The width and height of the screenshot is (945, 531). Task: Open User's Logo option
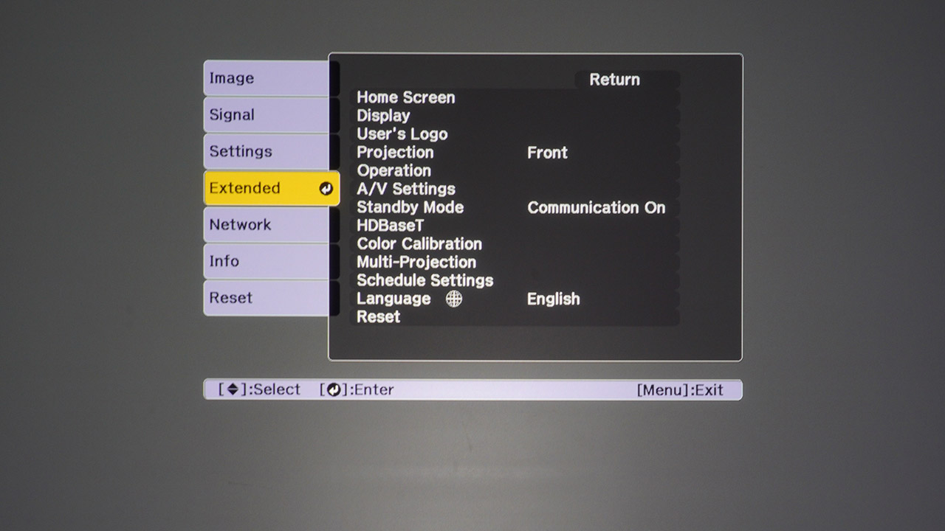tap(402, 134)
